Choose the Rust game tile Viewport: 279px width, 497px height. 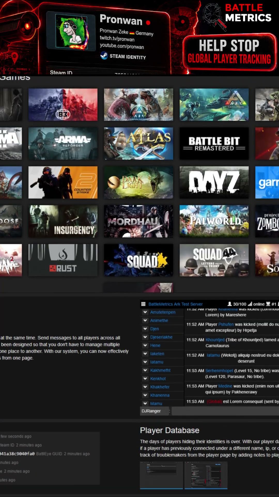(x=63, y=260)
